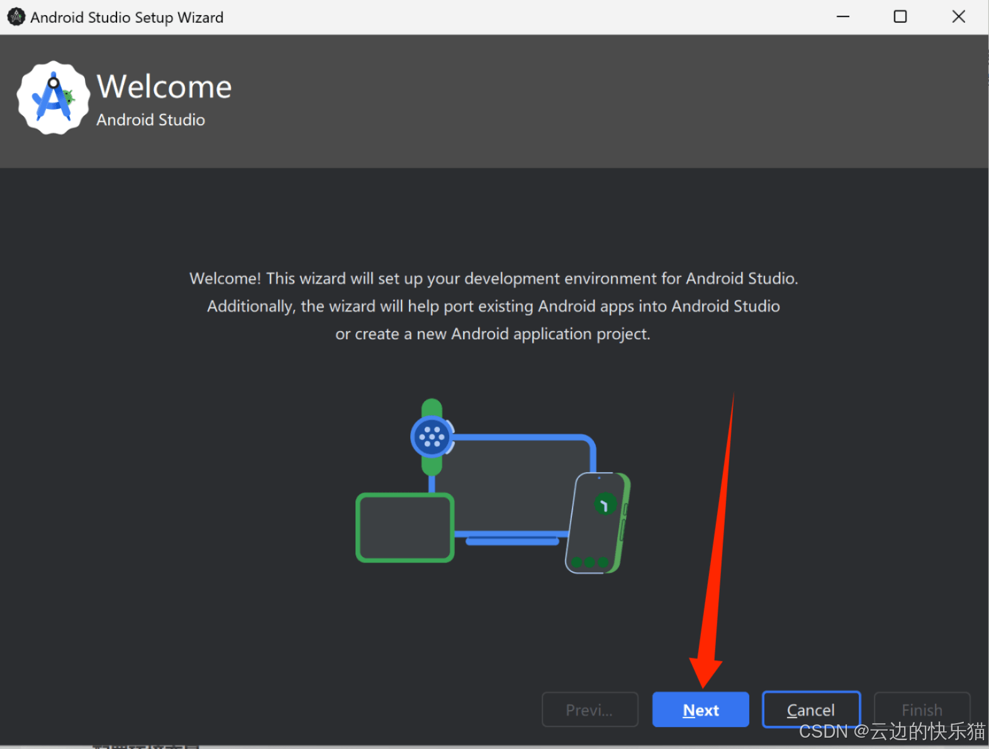Click the phone device illustration
This screenshot has height=749, width=989.
(598, 523)
